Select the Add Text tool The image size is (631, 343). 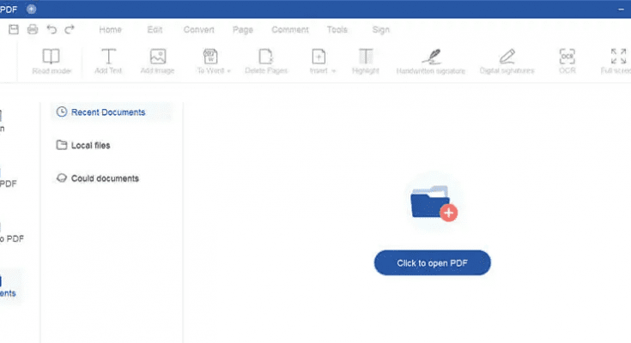click(108, 61)
